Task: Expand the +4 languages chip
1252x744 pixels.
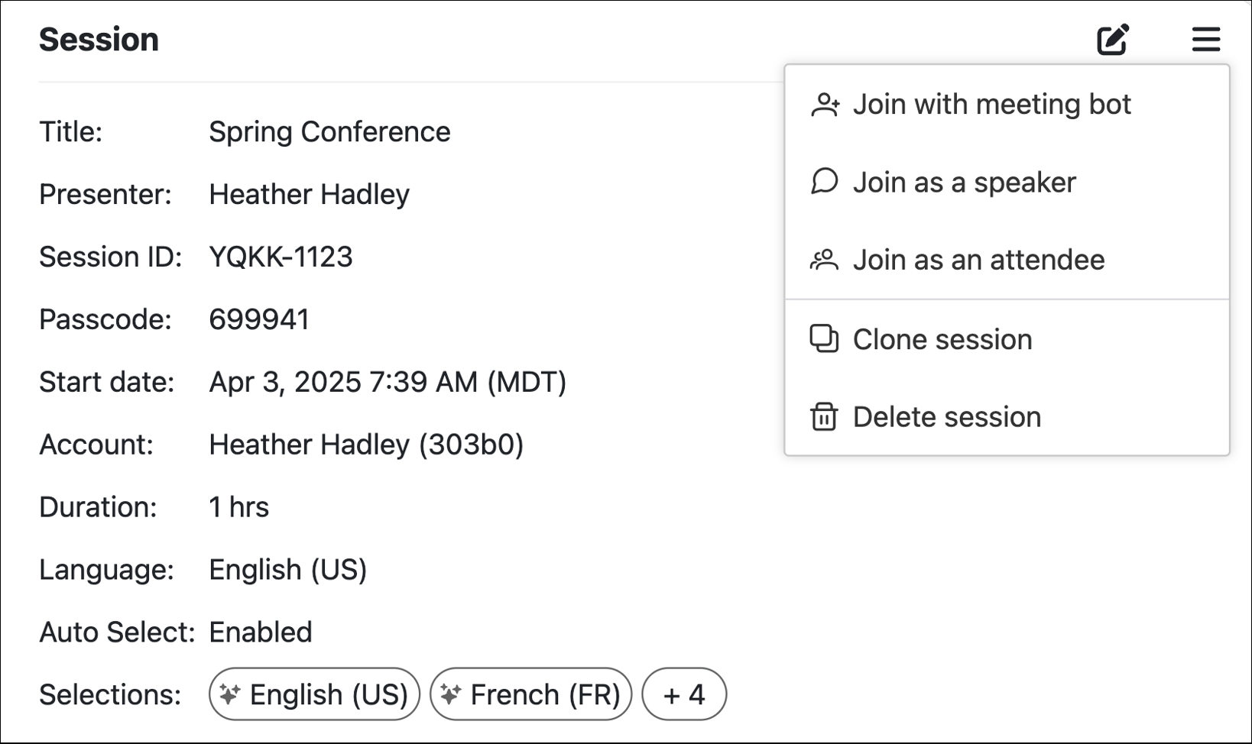Action: (683, 694)
